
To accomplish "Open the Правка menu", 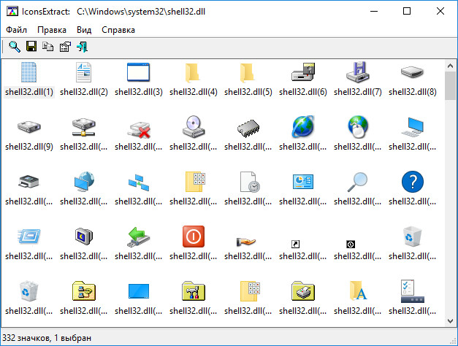I will point(52,30).
